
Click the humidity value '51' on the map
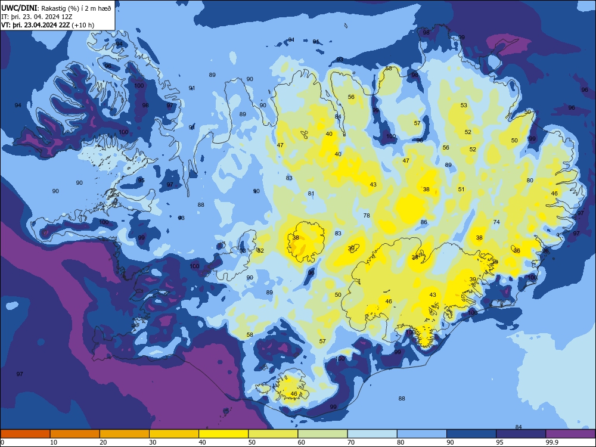tap(461, 190)
